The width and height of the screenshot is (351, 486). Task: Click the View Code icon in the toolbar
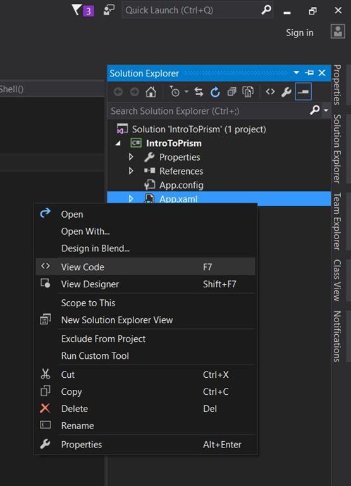(x=270, y=92)
